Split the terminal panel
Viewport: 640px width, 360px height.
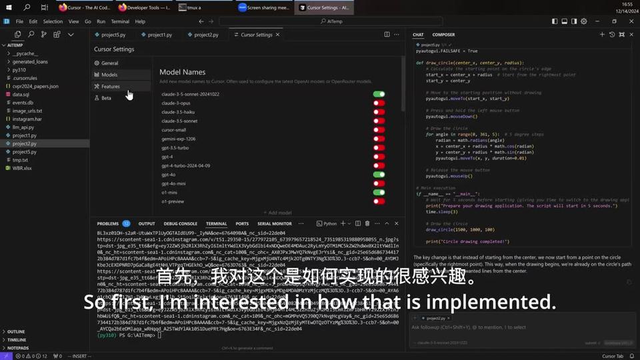tap(358, 223)
